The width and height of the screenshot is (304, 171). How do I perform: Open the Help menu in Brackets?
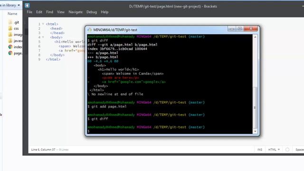(x=104, y=12)
